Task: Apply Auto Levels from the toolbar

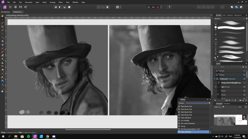Action: tap(55, 7)
